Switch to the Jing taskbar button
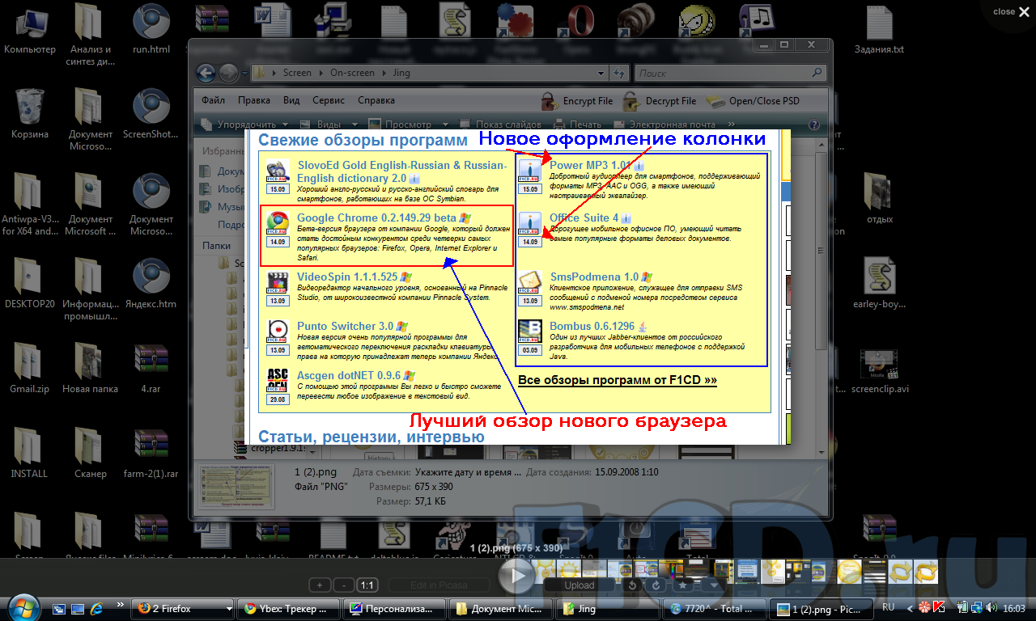 coord(609,609)
